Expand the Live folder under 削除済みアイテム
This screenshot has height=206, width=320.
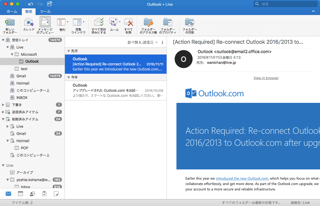click(x=7, y=127)
